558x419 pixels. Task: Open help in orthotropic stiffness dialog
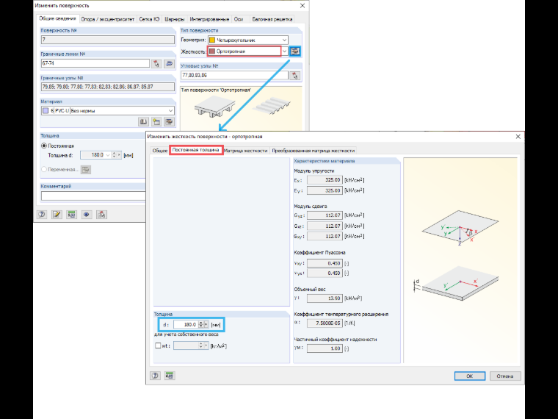click(155, 376)
